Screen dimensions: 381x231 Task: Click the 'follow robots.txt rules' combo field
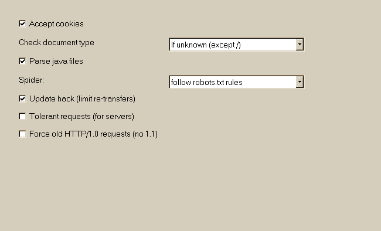(x=236, y=82)
